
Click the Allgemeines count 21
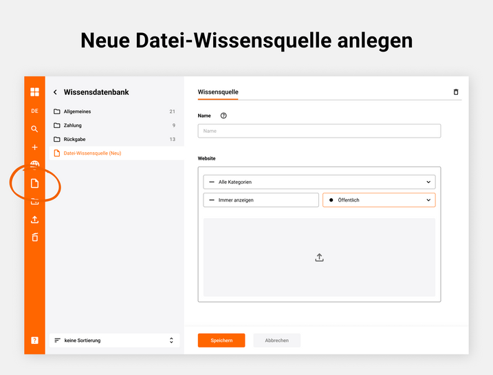pos(173,111)
